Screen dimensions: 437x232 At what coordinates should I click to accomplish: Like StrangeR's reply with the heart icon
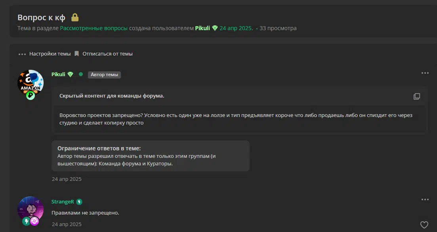coord(424,225)
